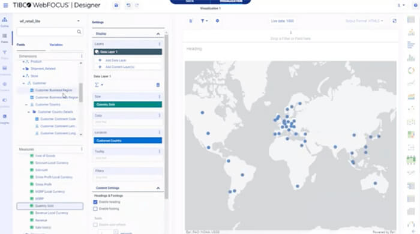Open the hamburger main menu
Viewport: 420px width, 234px height.
5,5
